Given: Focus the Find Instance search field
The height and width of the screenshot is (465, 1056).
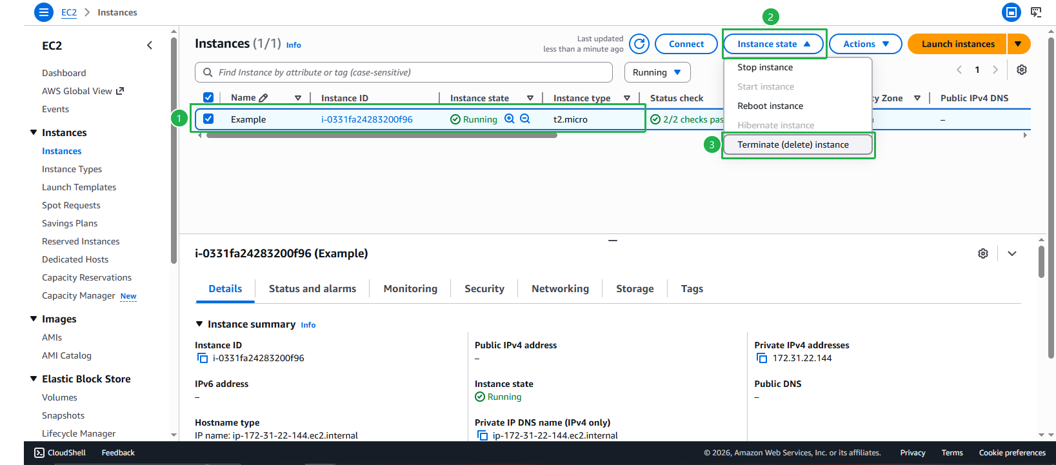Looking at the screenshot, I should point(404,72).
